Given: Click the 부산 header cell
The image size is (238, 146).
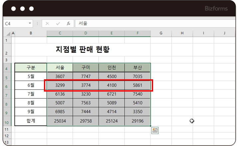Looking at the screenshot, I should coord(137,68).
